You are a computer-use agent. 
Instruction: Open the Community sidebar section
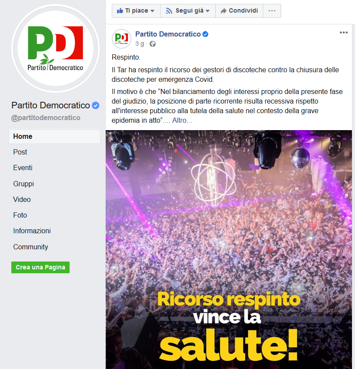click(30, 247)
